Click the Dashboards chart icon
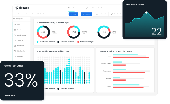170x104 pixels. coord(97,14)
